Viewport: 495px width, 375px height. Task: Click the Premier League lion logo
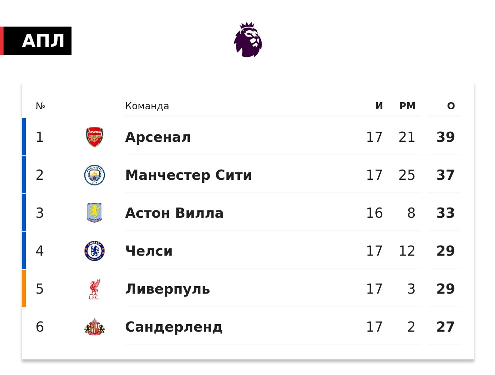tap(248, 40)
